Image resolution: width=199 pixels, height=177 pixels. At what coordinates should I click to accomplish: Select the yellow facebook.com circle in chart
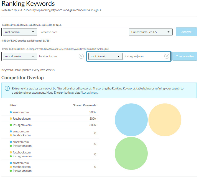[165, 120]
